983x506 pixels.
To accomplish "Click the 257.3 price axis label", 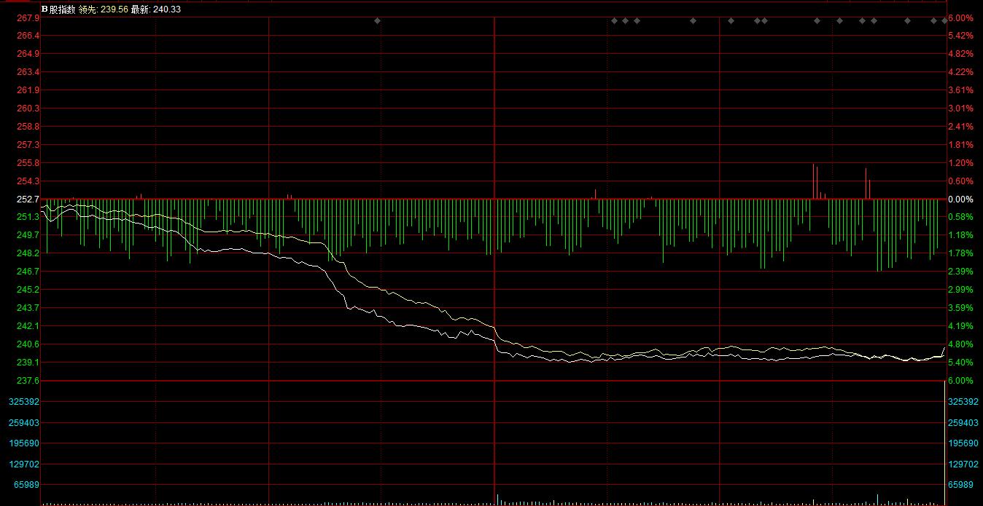I will point(28,145).
